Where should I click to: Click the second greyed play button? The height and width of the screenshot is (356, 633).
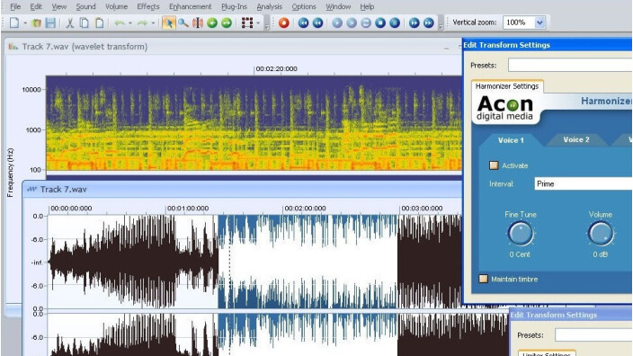coord(352,23)
